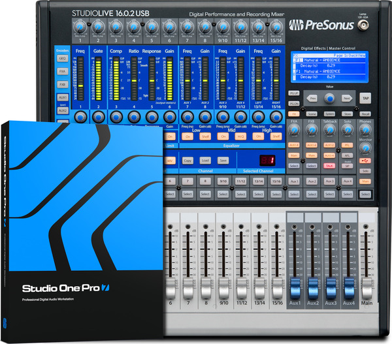Click the Value encoder knob
Viewport: 392px width, 344px height.
[x=329, y=98]
